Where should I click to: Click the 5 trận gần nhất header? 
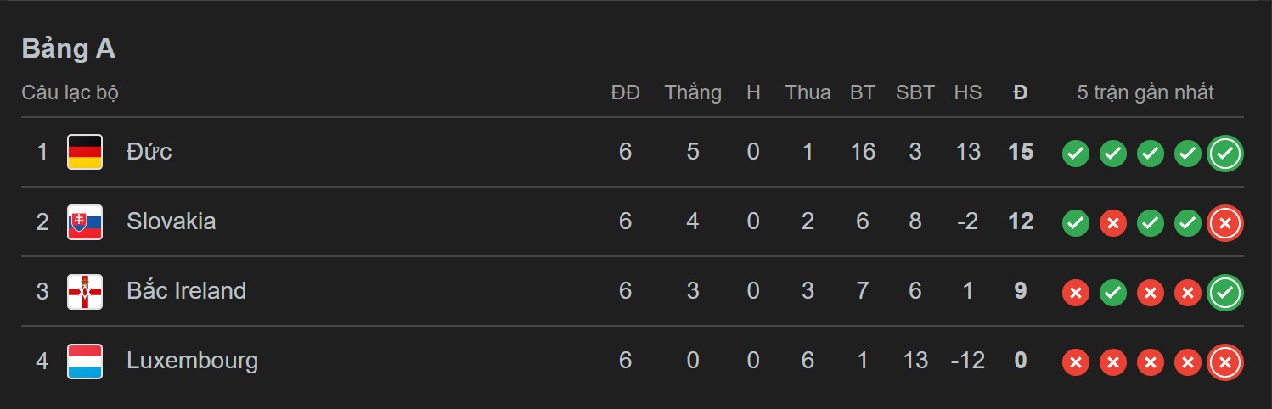(x=1145, y=92)
